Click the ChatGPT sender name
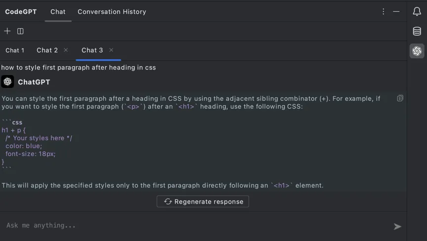This screenshot has height=241, width=427. 34,82
